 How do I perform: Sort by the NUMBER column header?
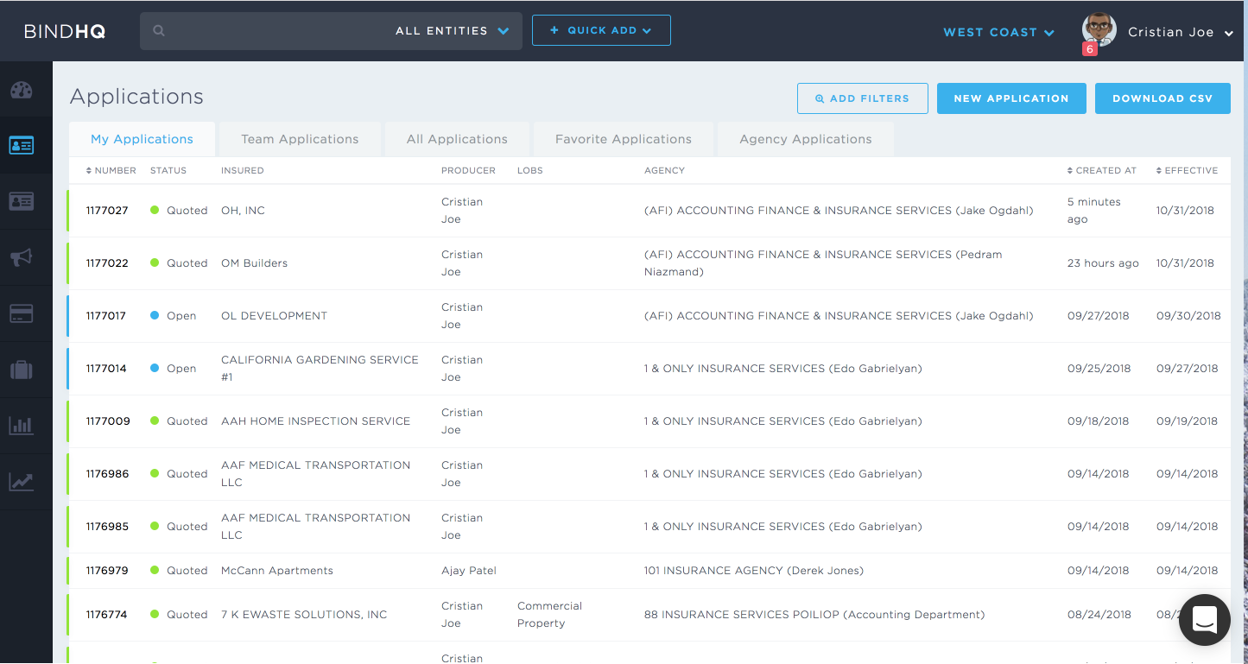point(111,171)
